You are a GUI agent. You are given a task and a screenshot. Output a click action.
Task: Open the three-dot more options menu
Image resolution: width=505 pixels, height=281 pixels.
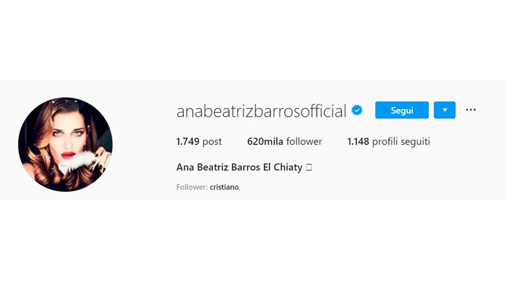[470, 110]
